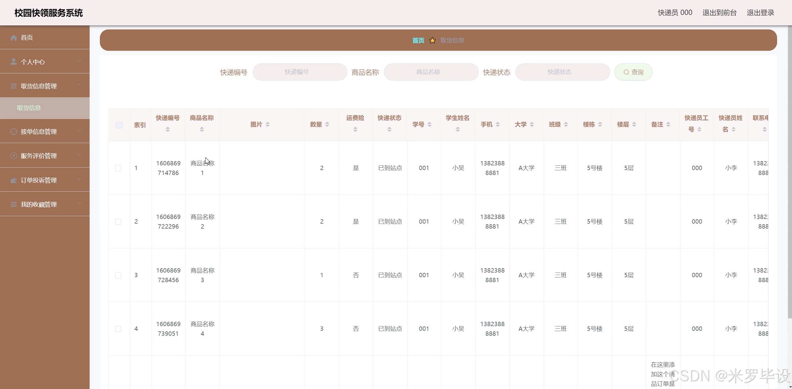792x389 pixels.
Task: Check the row 1 checkbox
Action: point(118,168)
